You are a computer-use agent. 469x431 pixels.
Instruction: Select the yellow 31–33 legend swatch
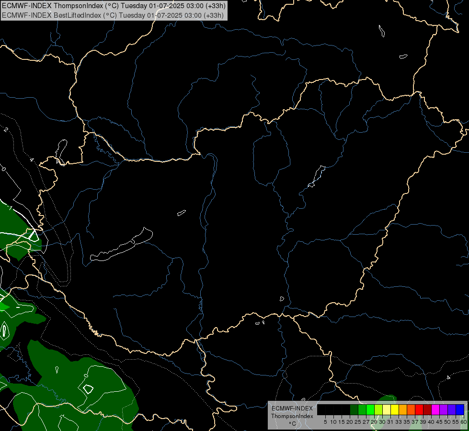pyautogui.click(x=395, y=409)
